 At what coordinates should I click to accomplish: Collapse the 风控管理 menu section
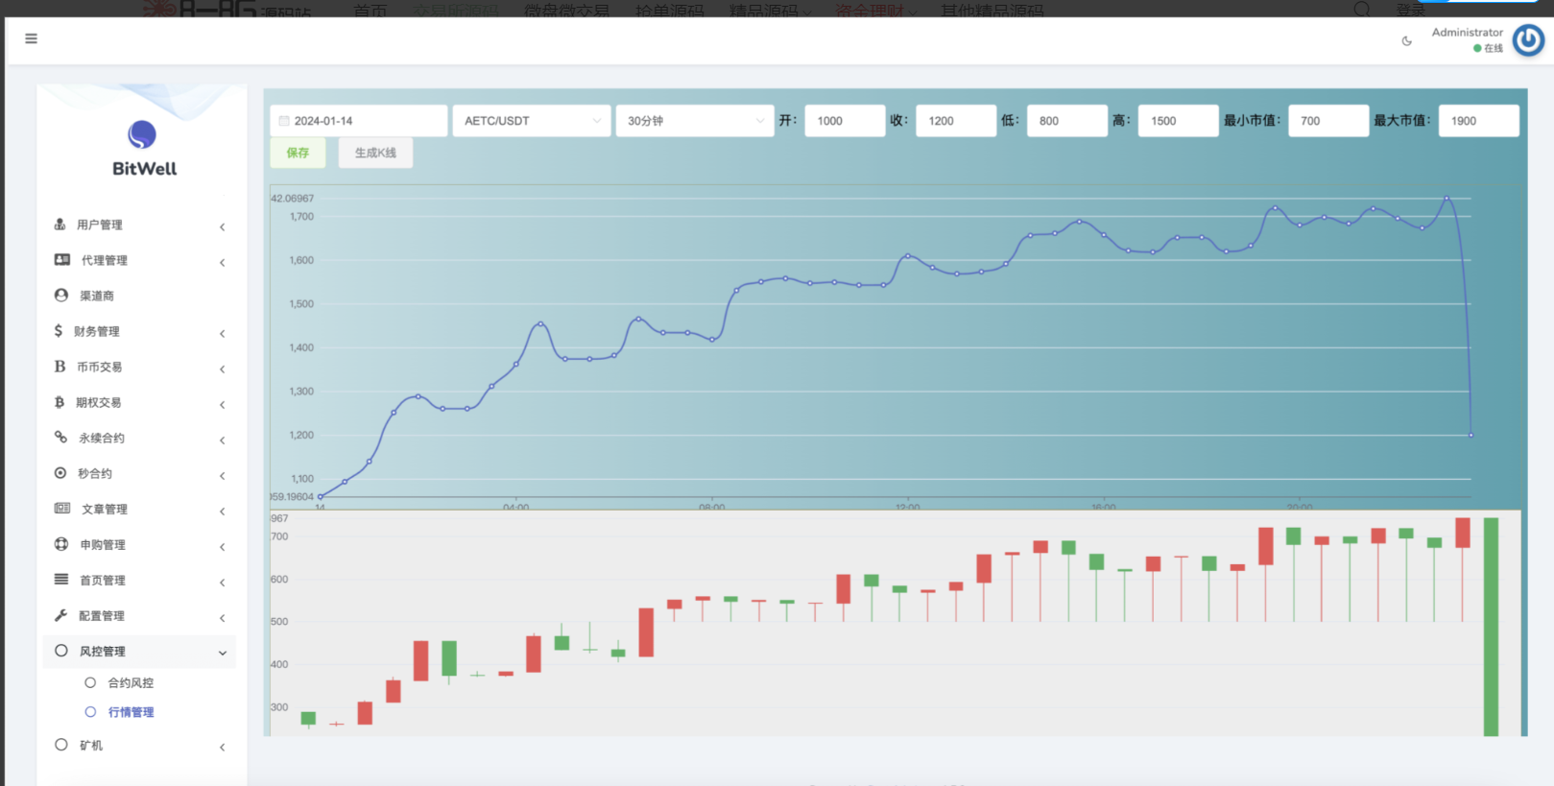(x=222, y=653)
